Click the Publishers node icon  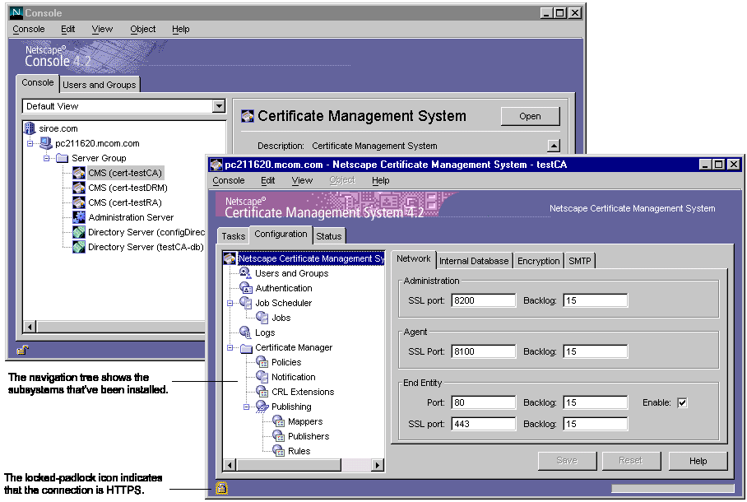tap(278, 436)
